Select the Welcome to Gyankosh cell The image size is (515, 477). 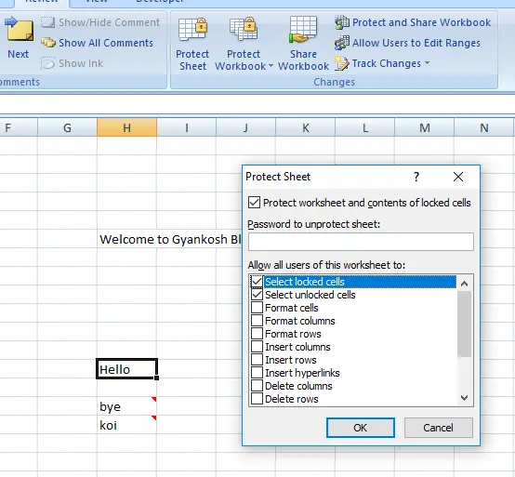click(x=126, y=239)
